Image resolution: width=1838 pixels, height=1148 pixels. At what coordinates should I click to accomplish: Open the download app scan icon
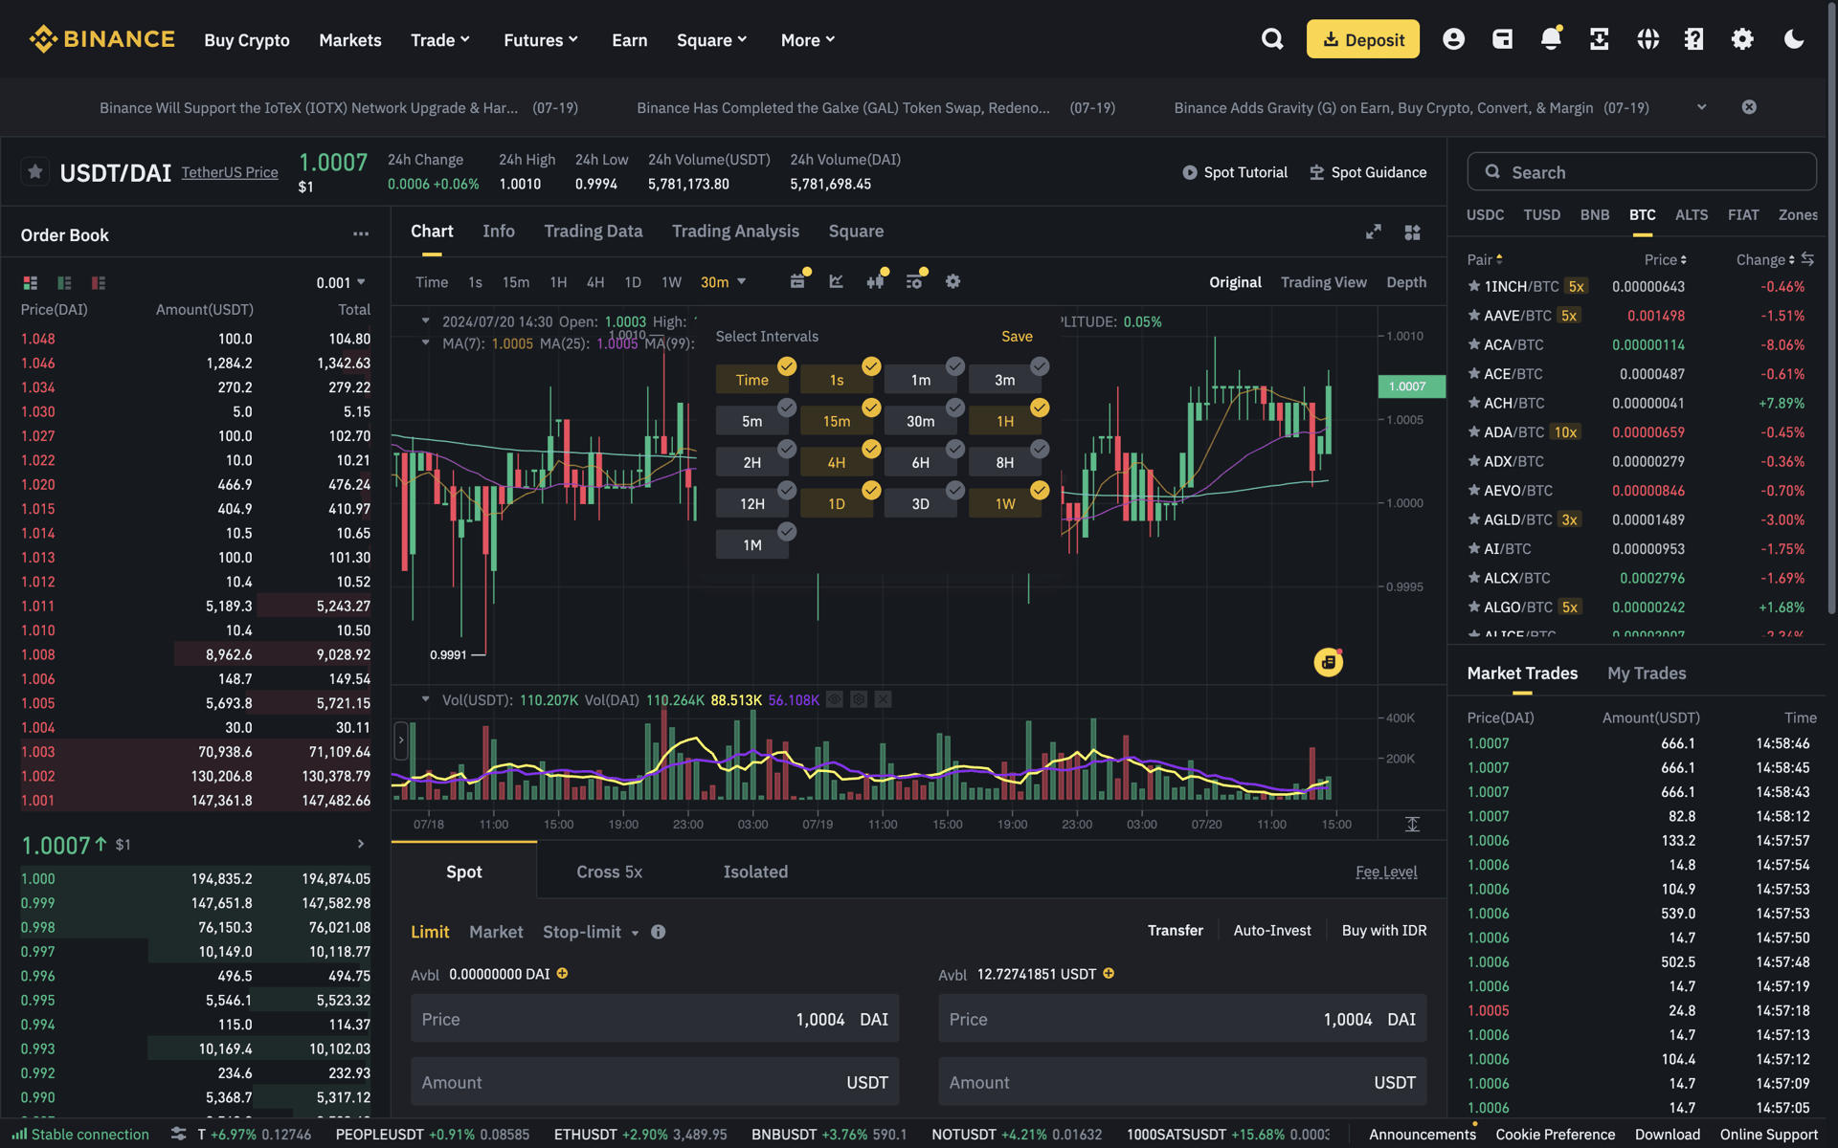[1599, 39]
